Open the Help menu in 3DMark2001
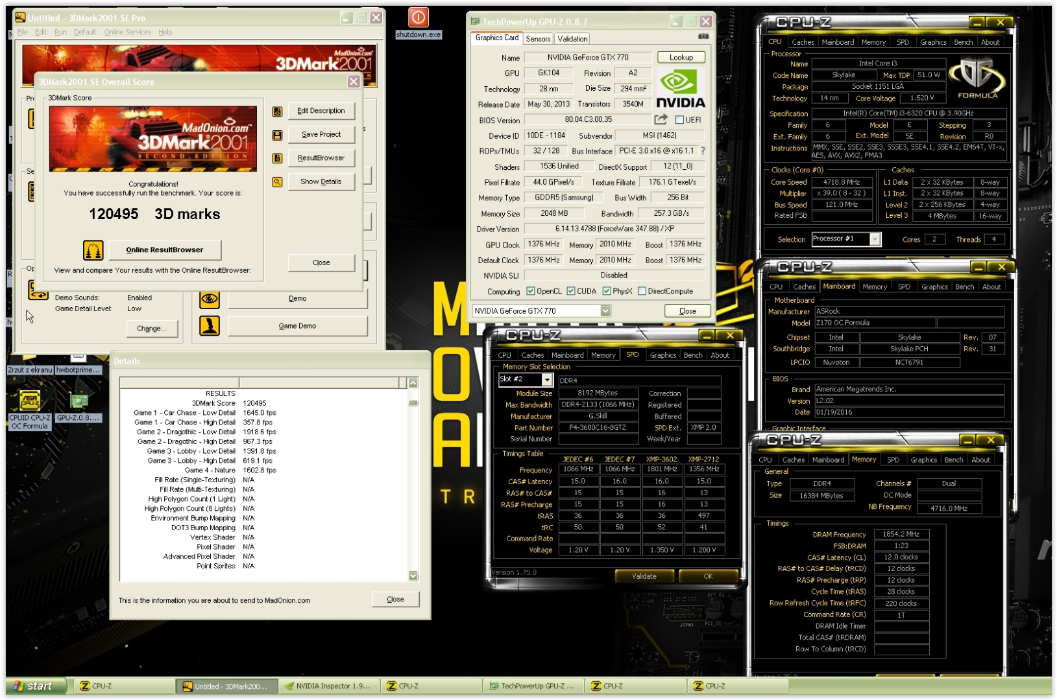The image size is (1057, 700). point(165,32)
